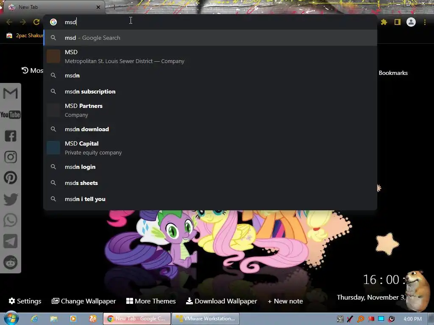This screenshot has width=434, height=325.
Task: Select MSD Metropolitan St. Louis Sewer District suggestion
Action: (x=210, y=56)
